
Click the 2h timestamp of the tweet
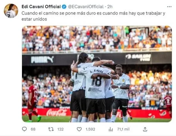110,7
